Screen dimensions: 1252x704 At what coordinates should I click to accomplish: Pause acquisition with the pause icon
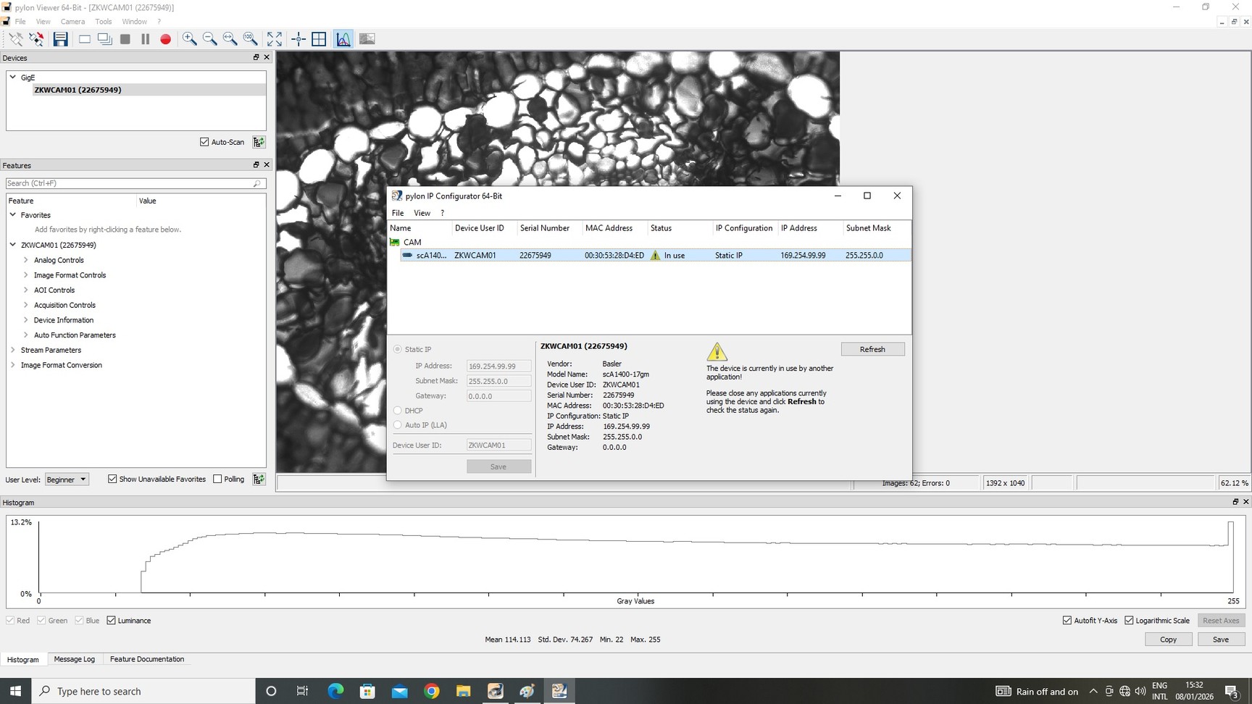coord(146,39)
